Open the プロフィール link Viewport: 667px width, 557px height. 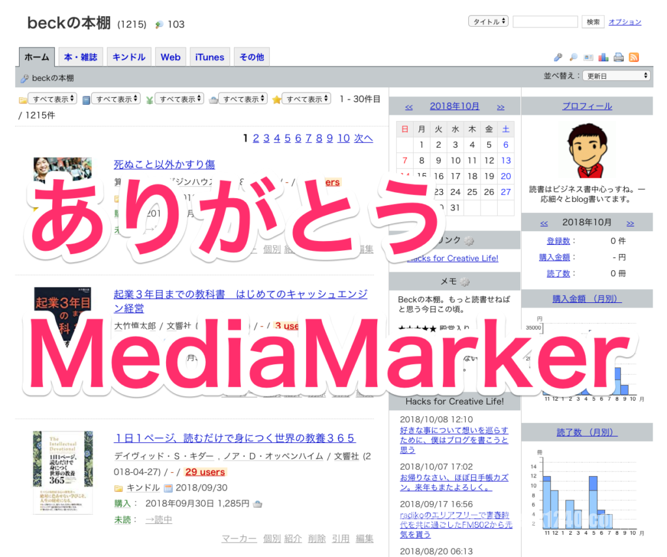(x=587, y=106)
